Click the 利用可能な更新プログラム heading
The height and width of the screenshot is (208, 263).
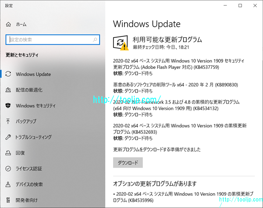click(x=167, y=39)
